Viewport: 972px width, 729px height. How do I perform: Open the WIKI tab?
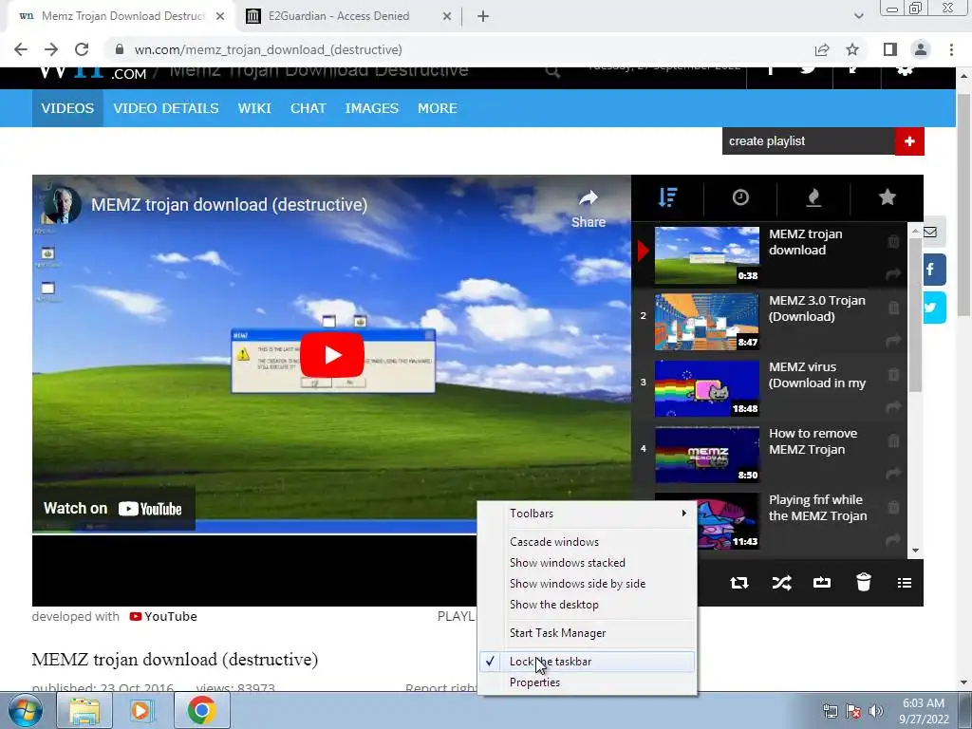(x=254, y=108)
